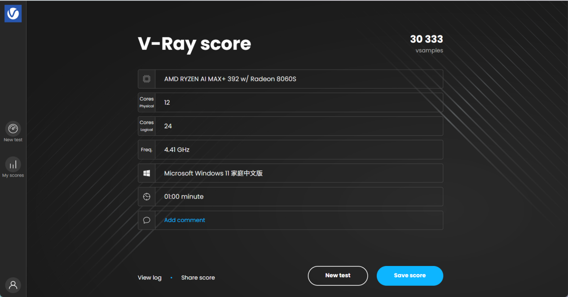Start a New test from sidebar
The width and height of the screenshot is (568, 297).
13,129
